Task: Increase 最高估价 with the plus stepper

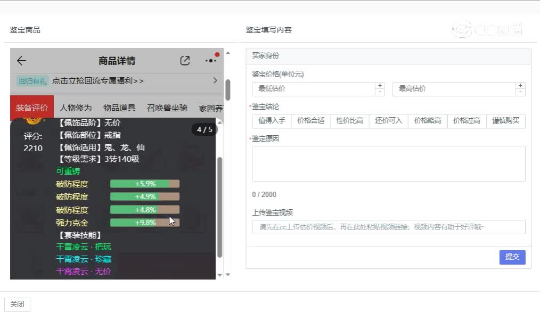Action: tap(520, 86)
